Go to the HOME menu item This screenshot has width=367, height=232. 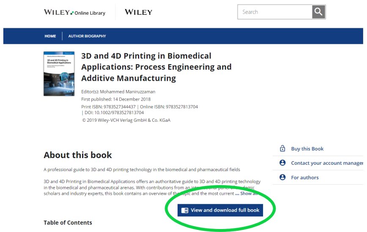pos(50,36)
